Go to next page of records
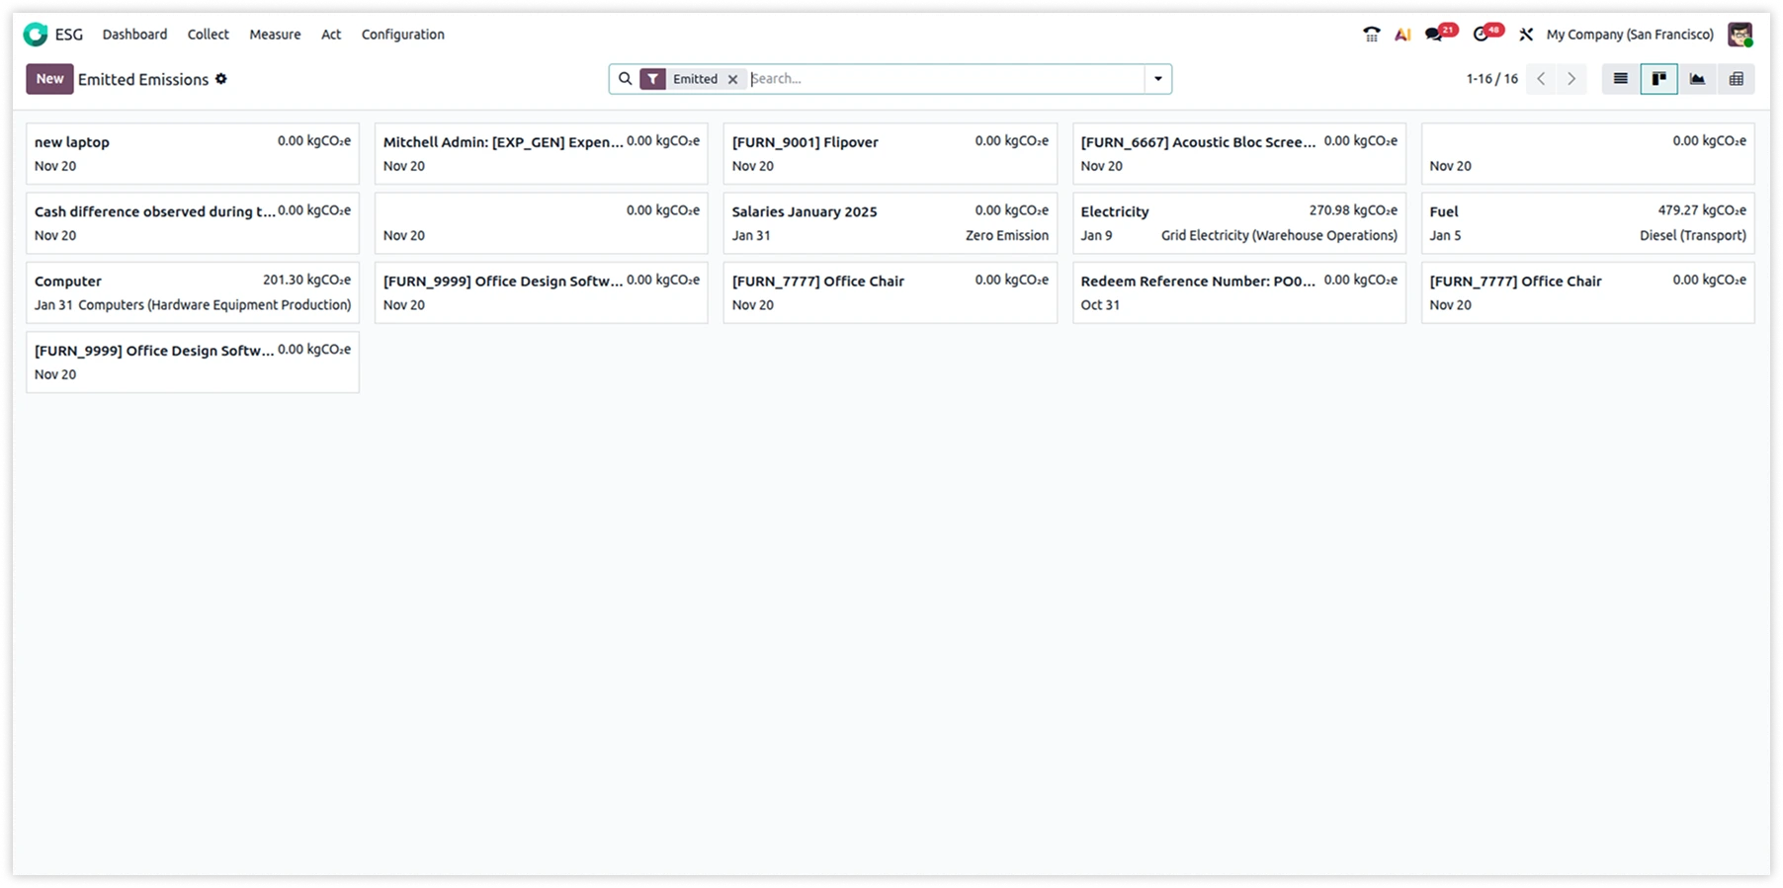The height and width of the screenshot is (888, 1783). tap(1571, 79)
